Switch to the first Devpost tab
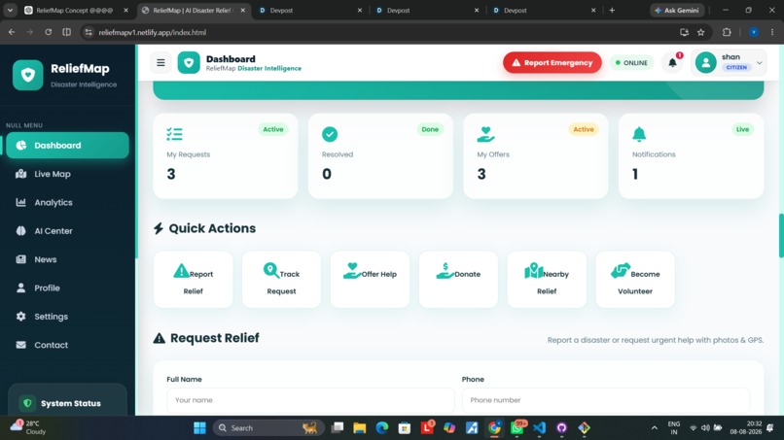The height and width of the screenshot is (440, 784). click(x=310, y=10)
